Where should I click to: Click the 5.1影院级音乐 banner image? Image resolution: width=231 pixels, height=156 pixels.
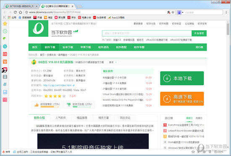(93, 141)
